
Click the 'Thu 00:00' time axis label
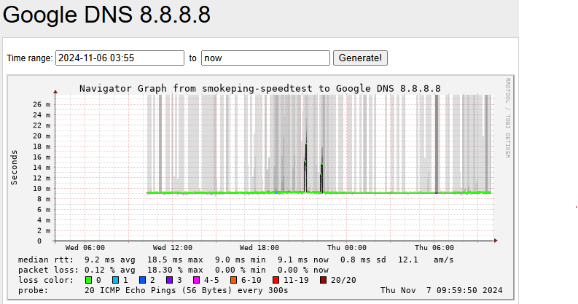347,248
